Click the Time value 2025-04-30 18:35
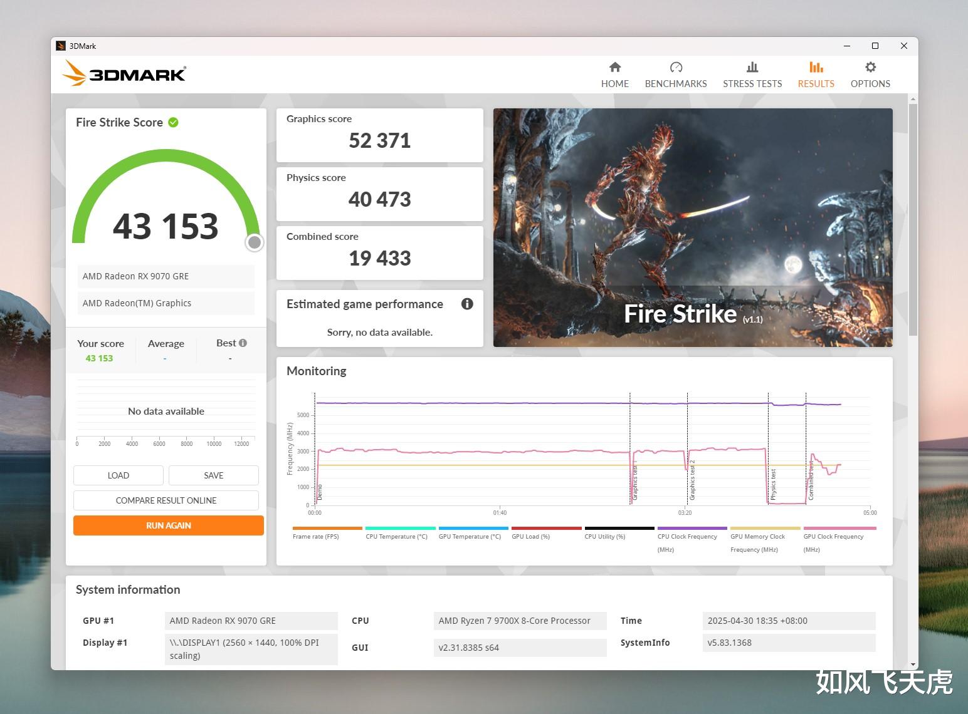This screenshot has width=968, height=714. coord(789,621)
